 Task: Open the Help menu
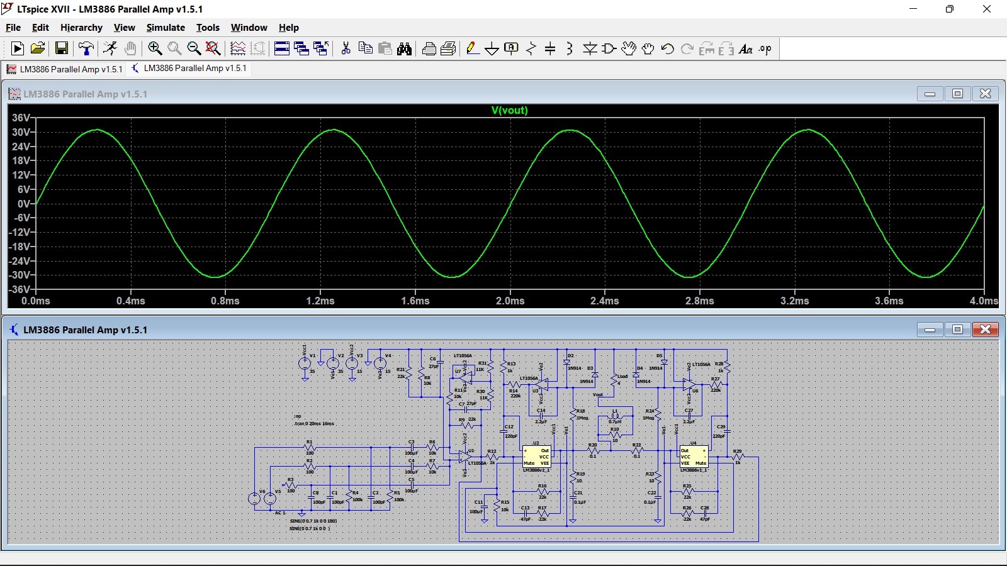click(288, 28)
